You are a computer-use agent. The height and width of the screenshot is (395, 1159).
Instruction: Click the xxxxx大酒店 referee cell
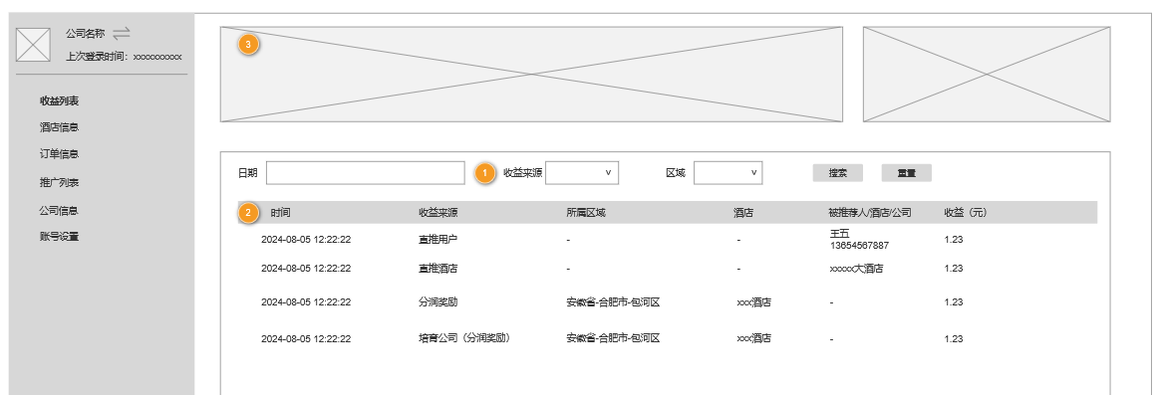click(x=856, y=269)
